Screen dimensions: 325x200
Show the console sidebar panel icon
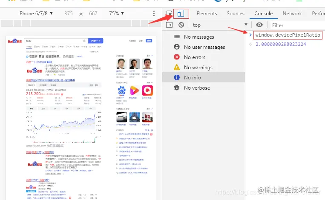click(169, 25)
